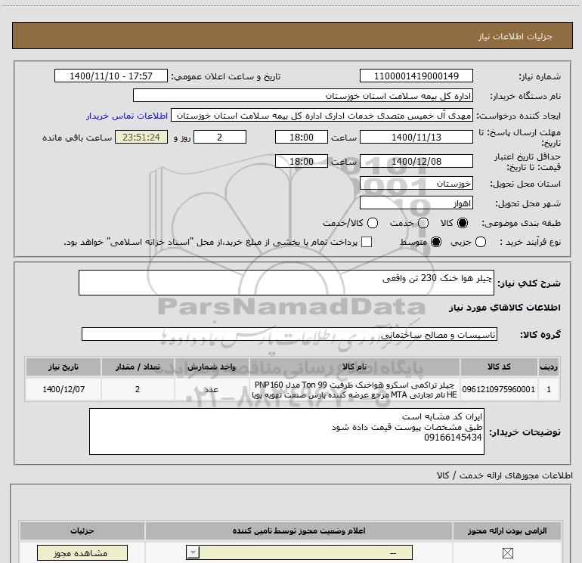582x563 pixels.
Task: Tick the Islamic treasury bonds payment checkbox
Action: 367,242
